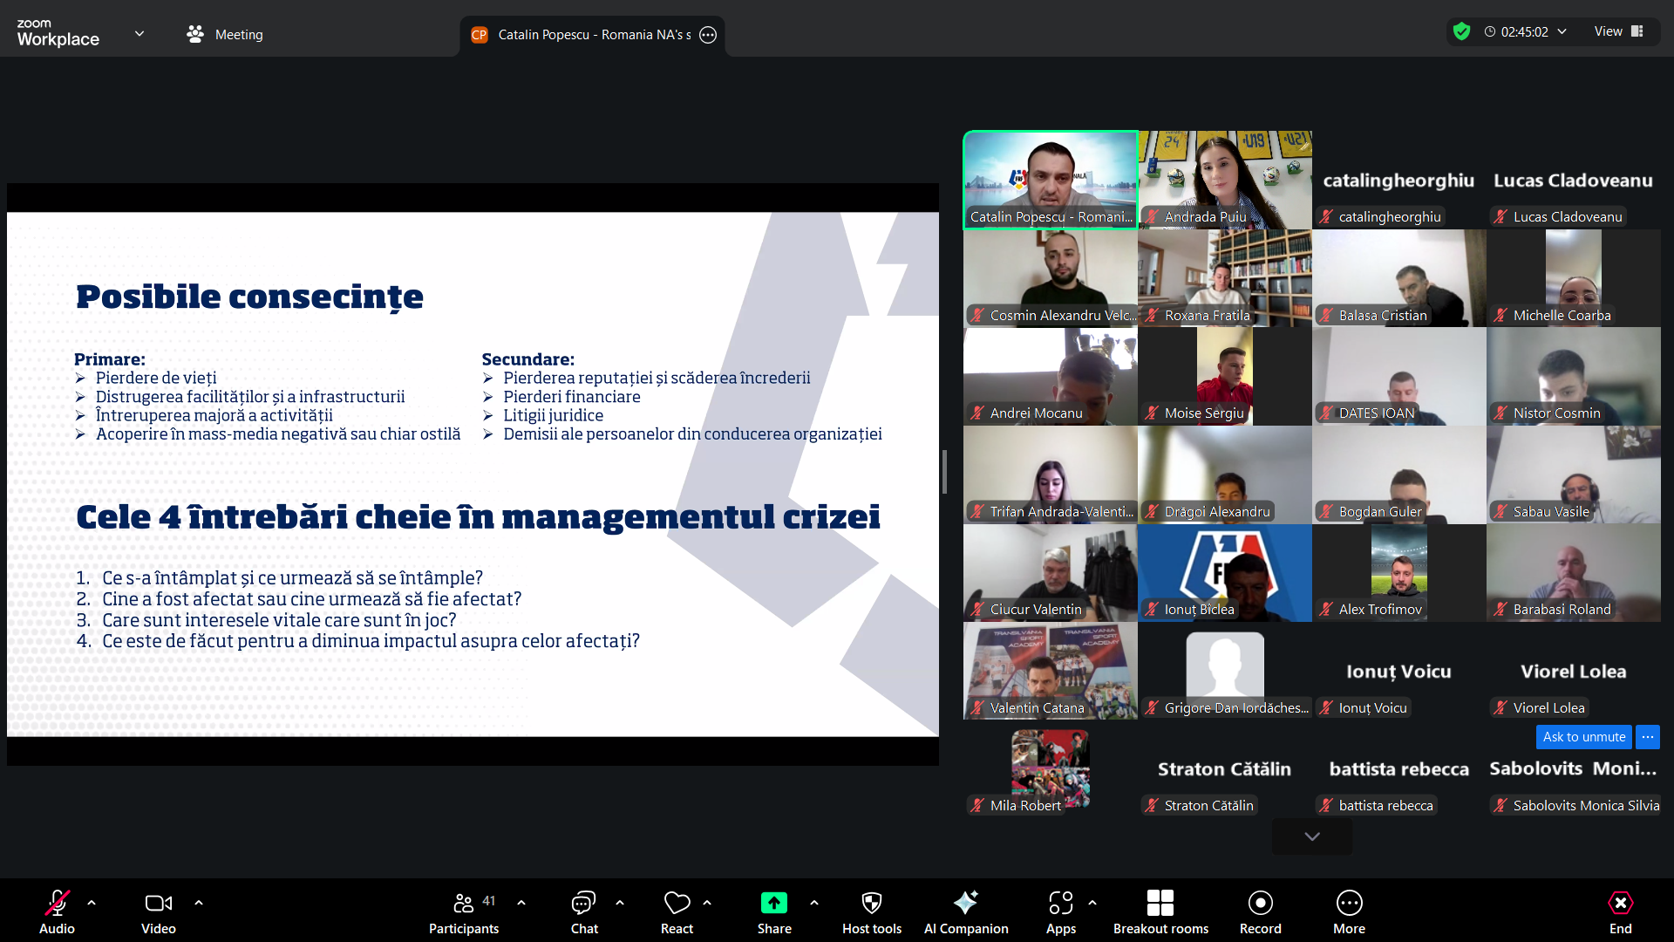Viewport: 1674px width, 942px height.
Task: Open the Participants panel
Action: (464, 911)
